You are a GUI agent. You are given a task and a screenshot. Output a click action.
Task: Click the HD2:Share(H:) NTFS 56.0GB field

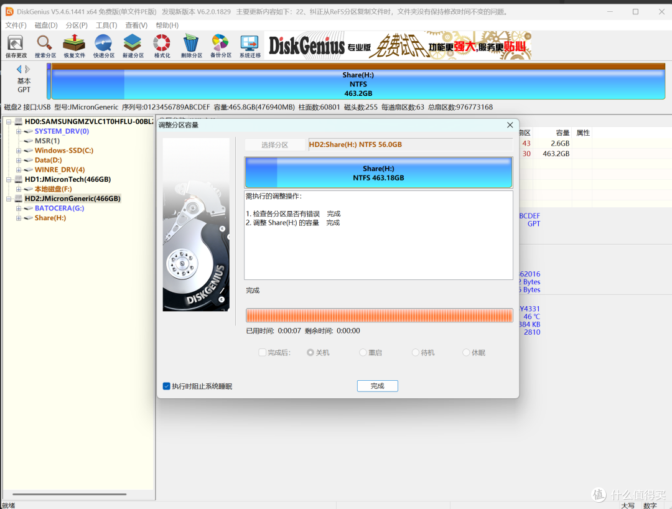point(411,145)
